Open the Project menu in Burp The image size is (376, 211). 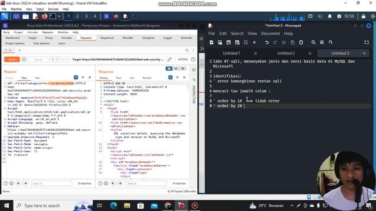click(x=18, y=32)
